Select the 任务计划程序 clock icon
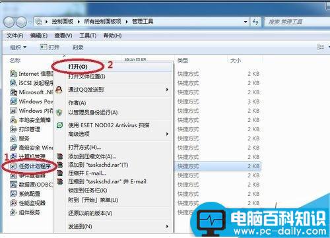Viewport: 330px width, 238px height. point(13,166)
